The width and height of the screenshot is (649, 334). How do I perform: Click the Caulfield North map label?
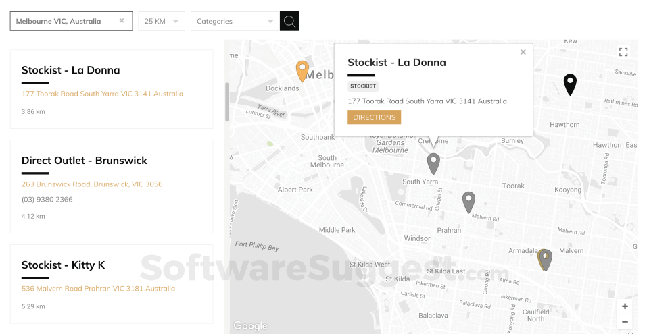click(x=535, y=315)
